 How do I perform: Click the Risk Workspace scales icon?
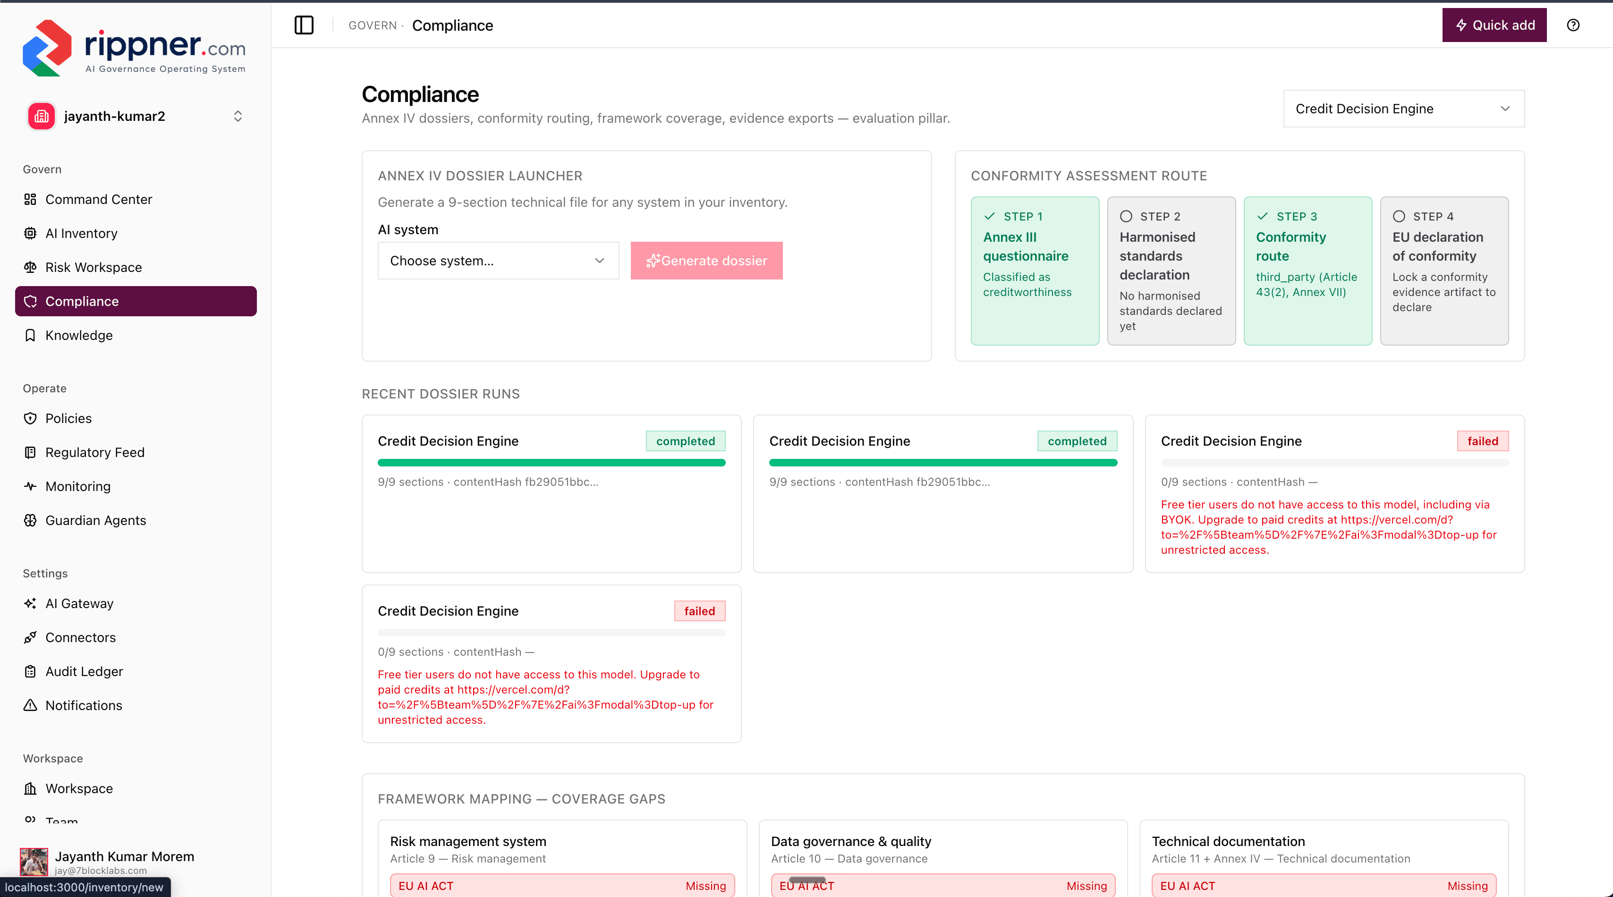pos(30,267)
